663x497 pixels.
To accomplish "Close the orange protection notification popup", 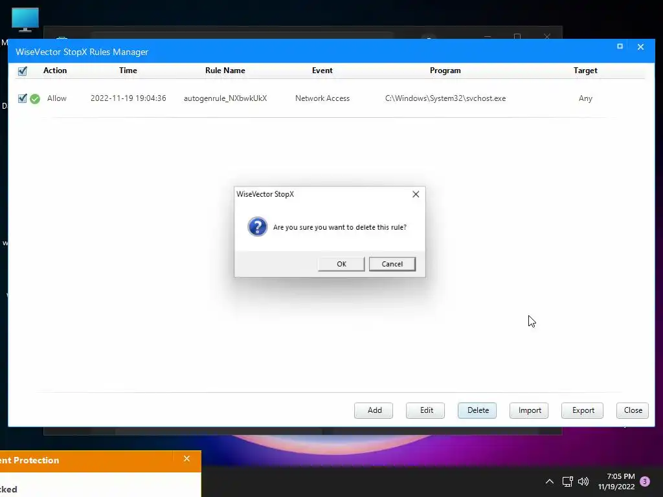I will click(187, 459).
